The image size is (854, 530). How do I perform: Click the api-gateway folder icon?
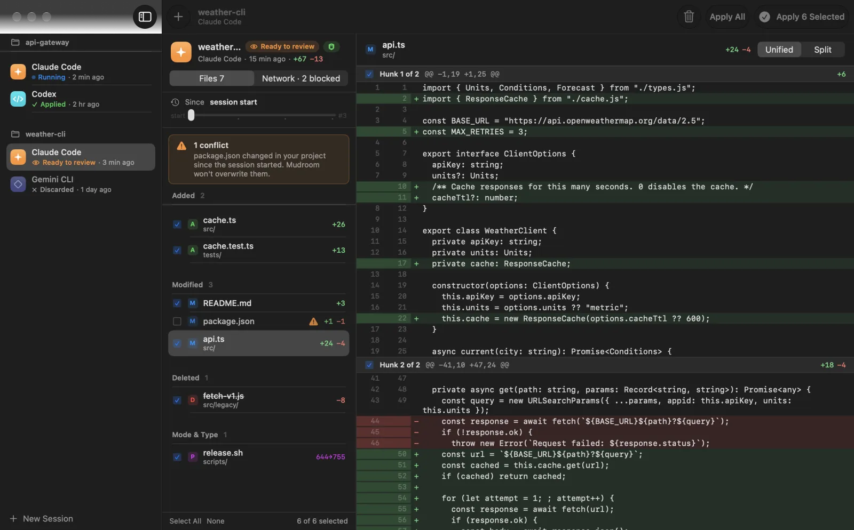(x=15, y=42)
